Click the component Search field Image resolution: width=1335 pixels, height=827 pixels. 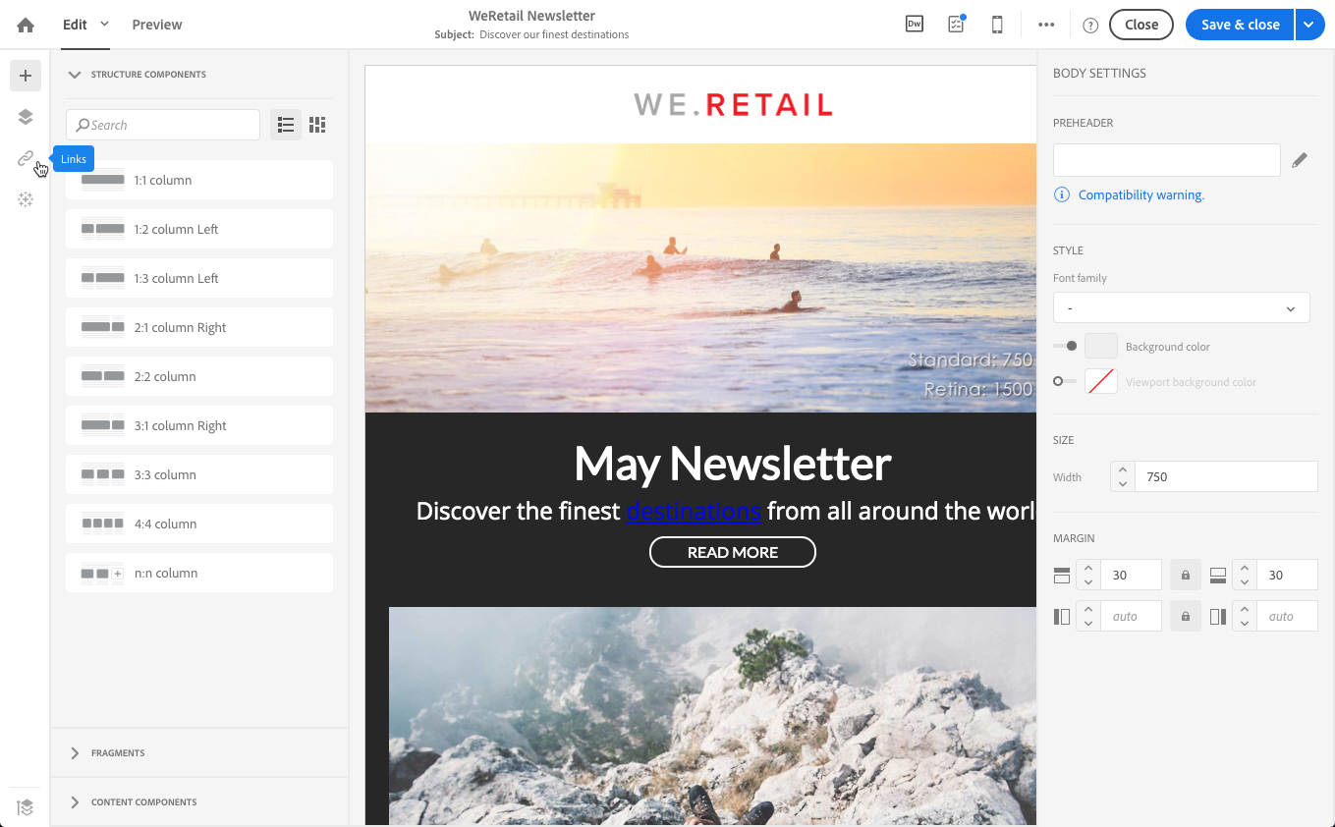click(163, 125)
